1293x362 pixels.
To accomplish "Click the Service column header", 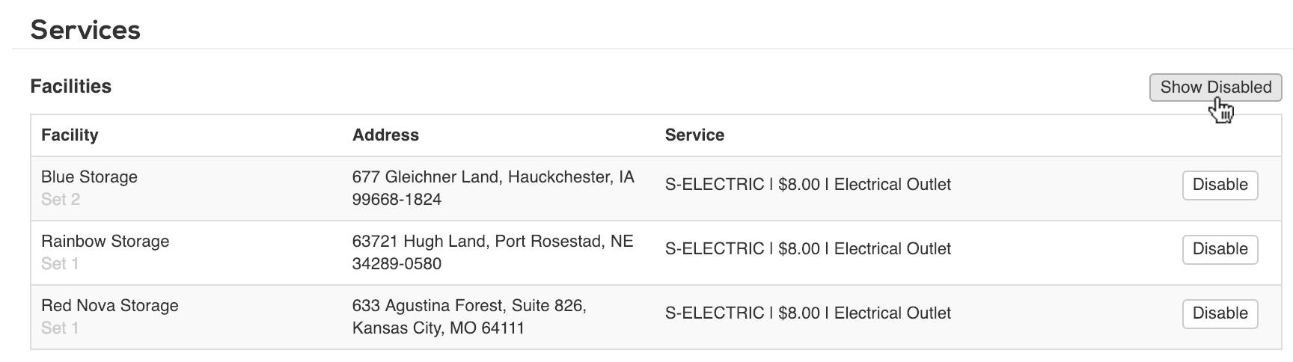I will pos(694,135).
